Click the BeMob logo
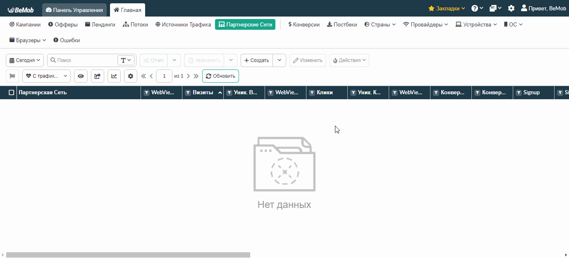569x258 pixels. click(21, 10)
